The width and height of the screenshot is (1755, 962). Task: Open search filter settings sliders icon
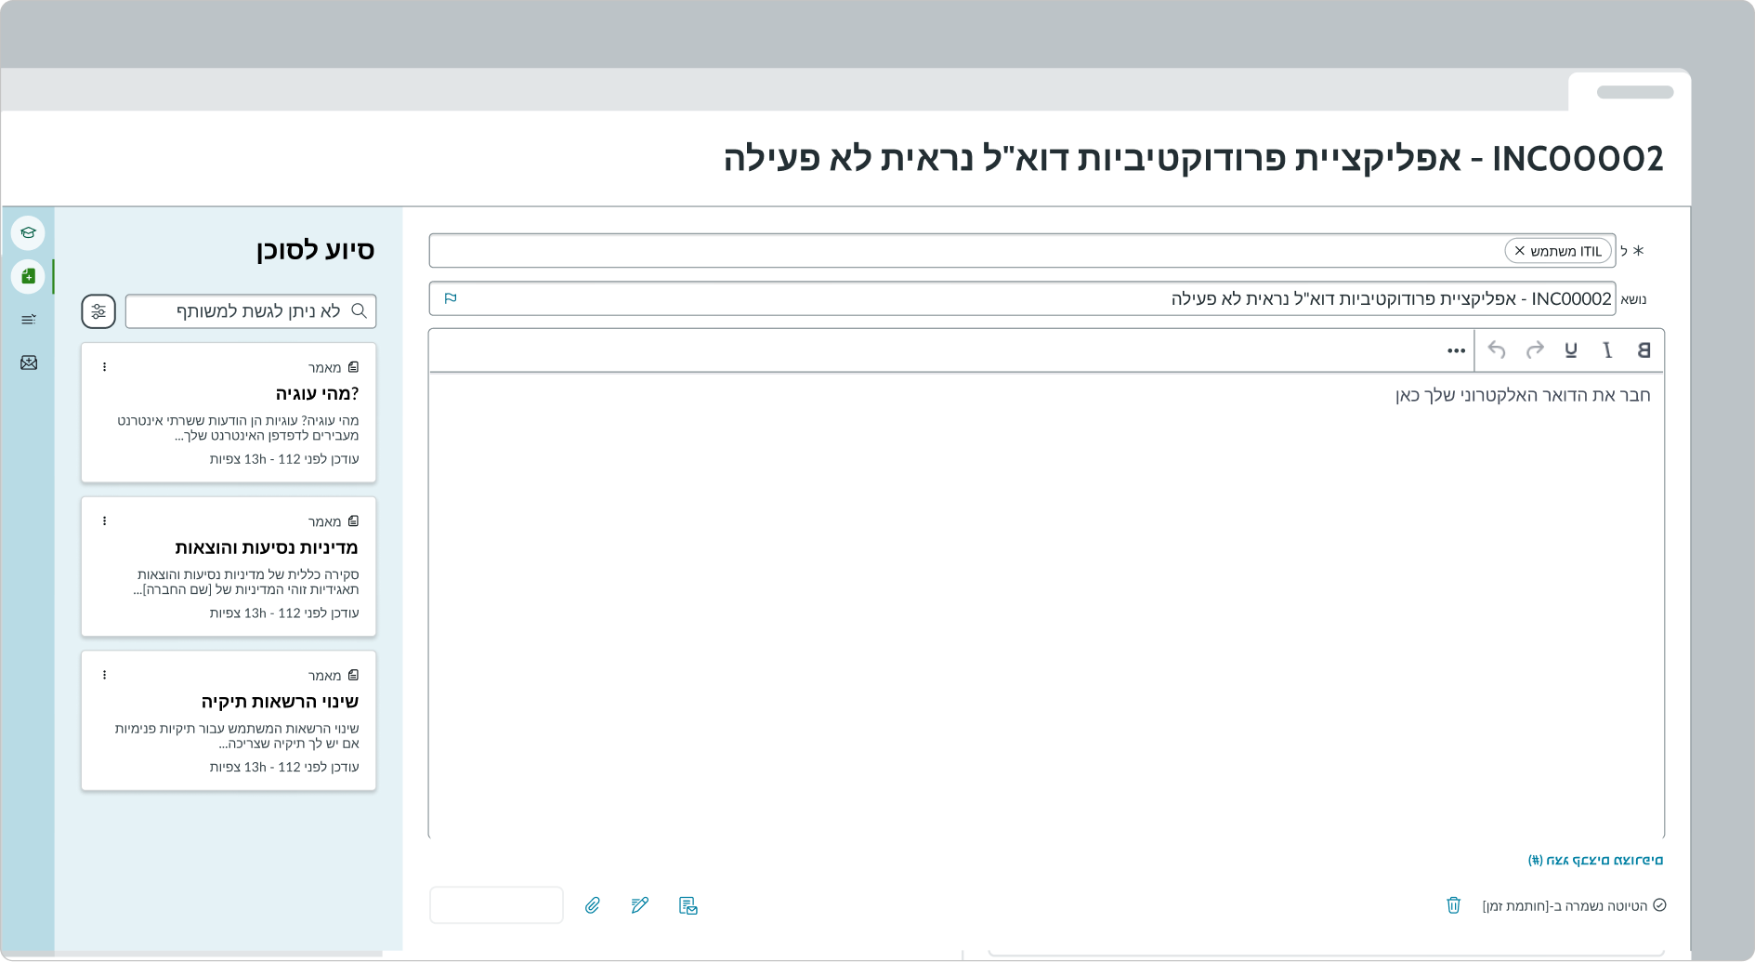coord(98,311)
